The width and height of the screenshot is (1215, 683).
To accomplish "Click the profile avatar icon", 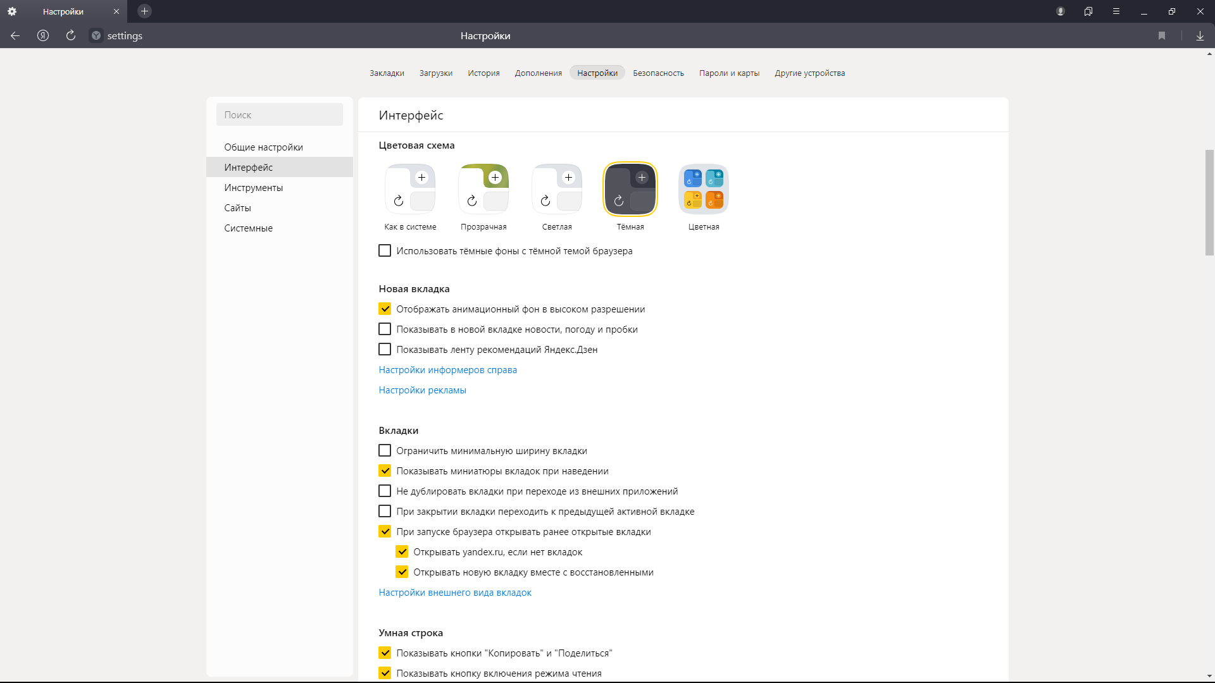I will pos(1061,11).
